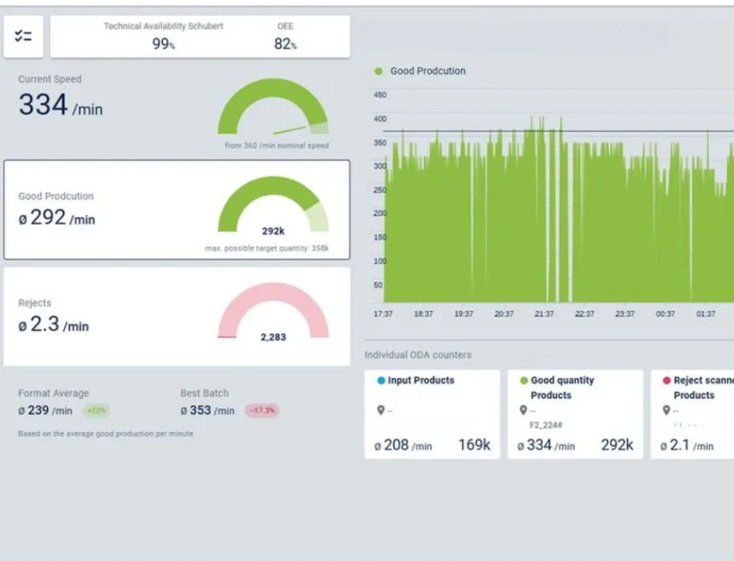
Task: Click the Individual ODA counters heading
Action: (418, 355)
